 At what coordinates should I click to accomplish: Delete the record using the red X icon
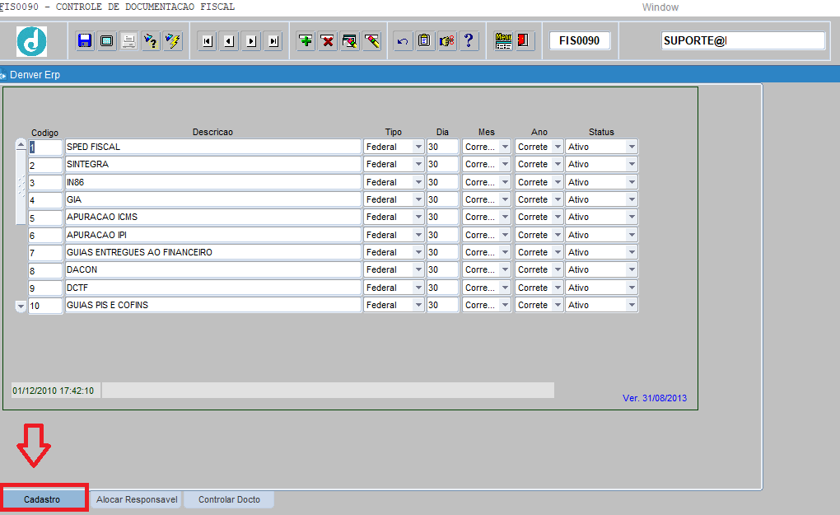coord(328,40)
